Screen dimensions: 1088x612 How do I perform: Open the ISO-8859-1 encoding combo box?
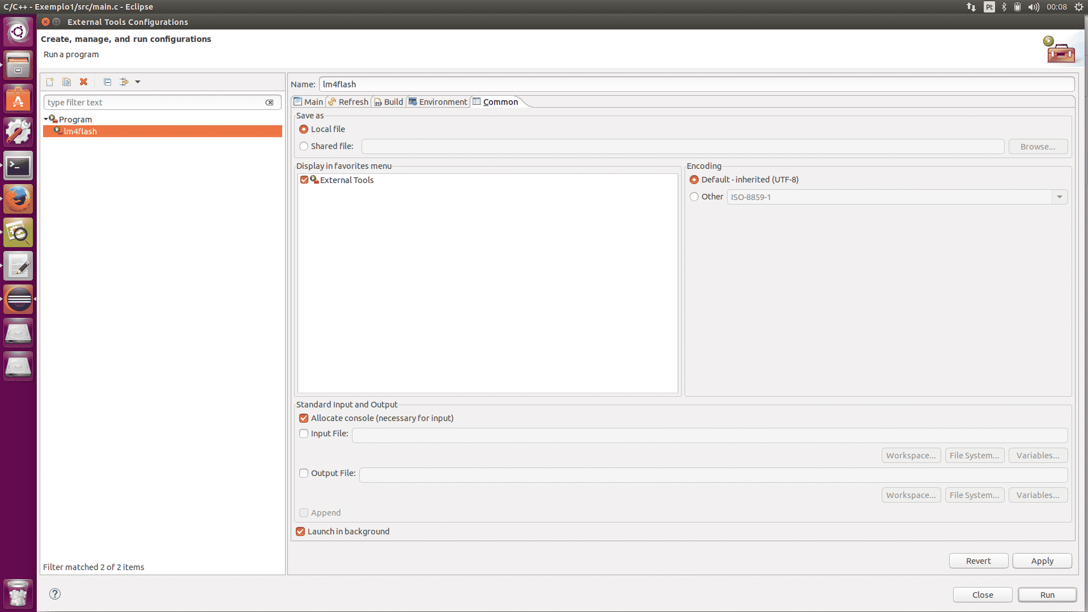click(x=1059, y=197)
